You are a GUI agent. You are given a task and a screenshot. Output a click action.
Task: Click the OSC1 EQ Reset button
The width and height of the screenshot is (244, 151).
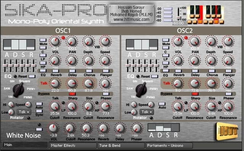tap(32, 76)
